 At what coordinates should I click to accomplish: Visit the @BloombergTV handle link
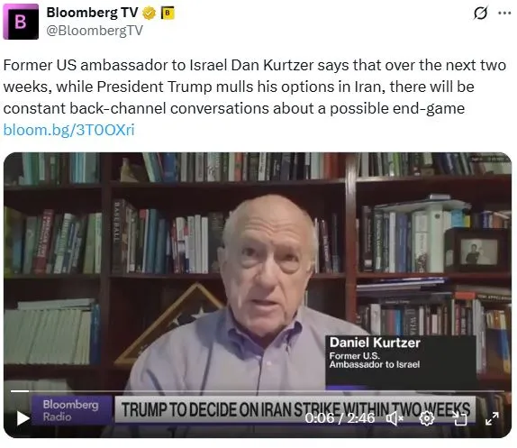coord(95,31)
